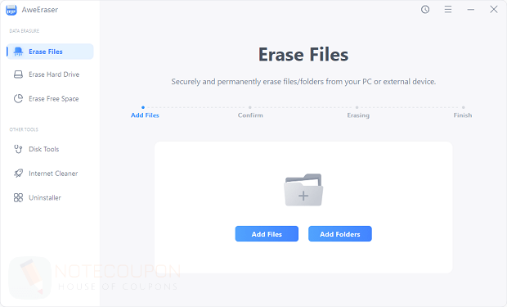The image size is (507, 307).
Task: Minimize the AweEraser window
Action: click(471, 10)
